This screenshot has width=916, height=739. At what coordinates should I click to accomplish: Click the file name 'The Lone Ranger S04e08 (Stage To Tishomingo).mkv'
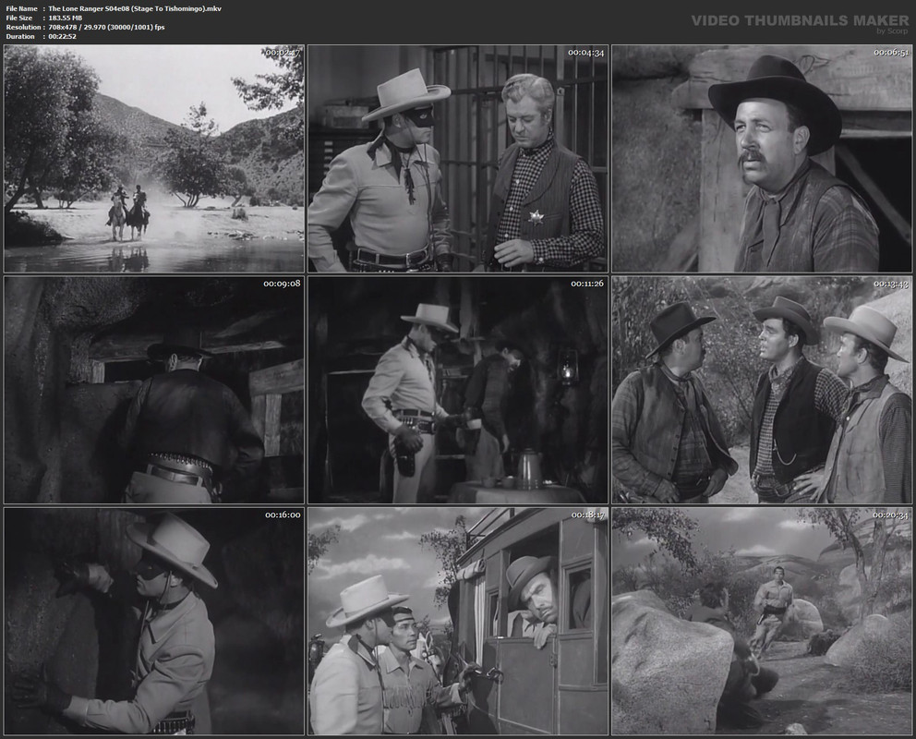pyautogui.click(x=135, y=8)
